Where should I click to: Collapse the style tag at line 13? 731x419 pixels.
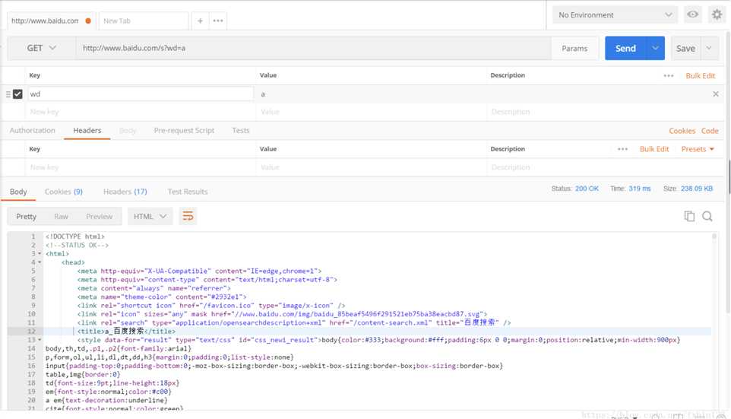tap(40, 340)
